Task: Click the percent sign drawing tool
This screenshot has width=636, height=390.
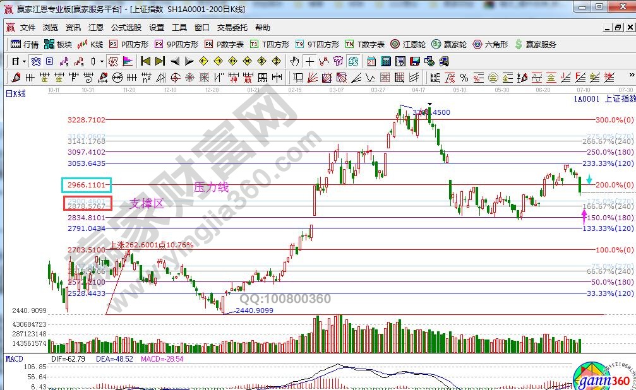Action: 464,77
